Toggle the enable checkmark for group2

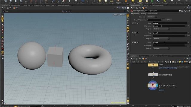click(138, 33)
